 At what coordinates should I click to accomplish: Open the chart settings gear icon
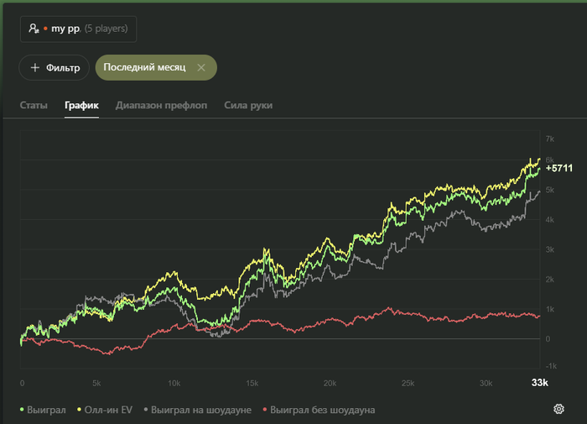tap(558, 409)
